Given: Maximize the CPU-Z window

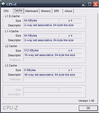Looking at the screenshot, I should point(90,4).
